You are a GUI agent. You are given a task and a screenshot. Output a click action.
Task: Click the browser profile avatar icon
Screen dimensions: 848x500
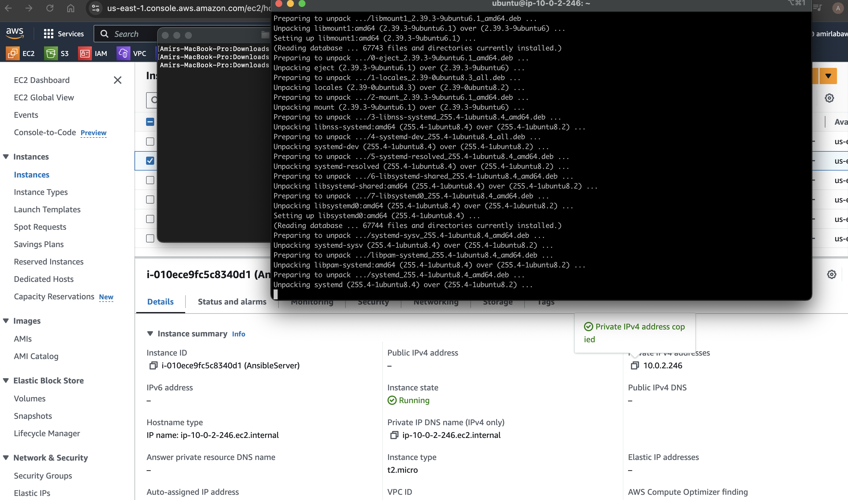pos(838,8)
